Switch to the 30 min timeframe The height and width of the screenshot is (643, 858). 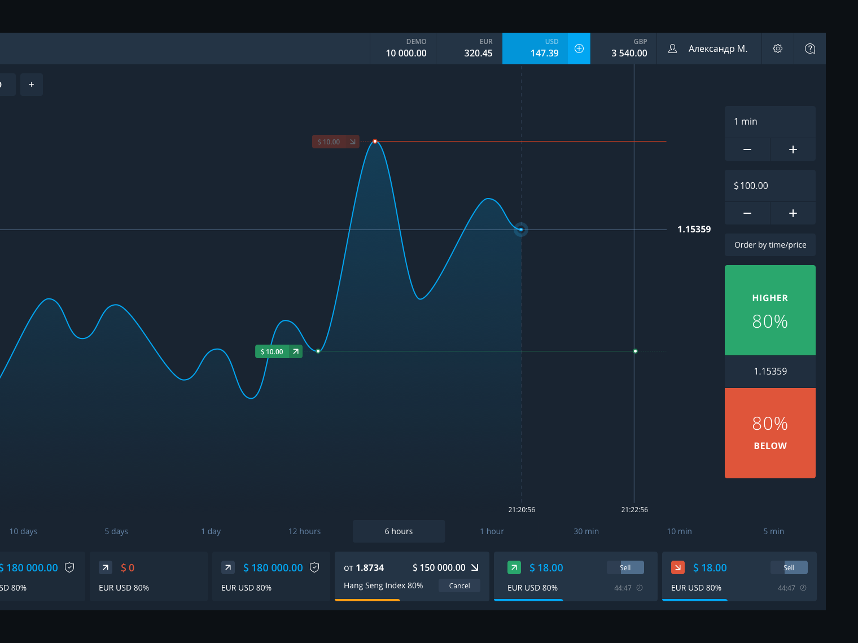click(x=586, y=531)
